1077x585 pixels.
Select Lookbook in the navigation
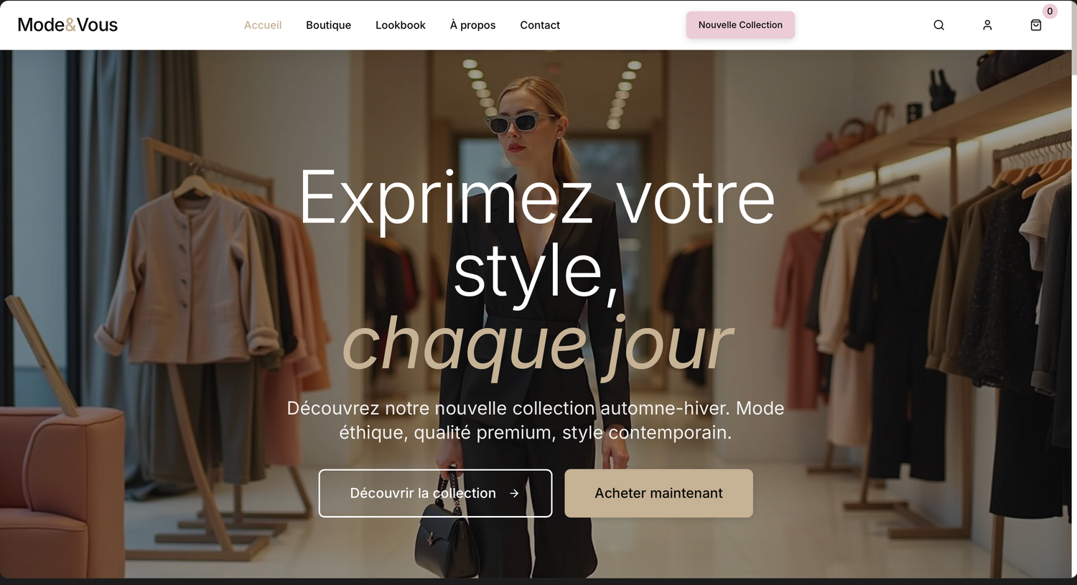pos(401,25)
